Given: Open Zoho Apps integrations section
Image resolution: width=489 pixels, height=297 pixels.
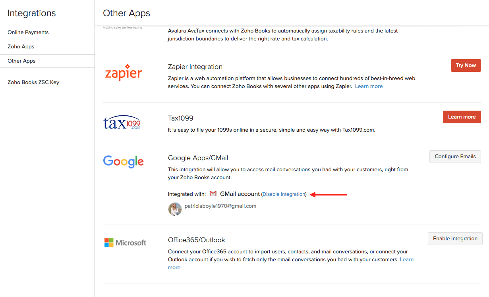Looking at the screenshot, I should pyautogui.click(x=21, y=46).
